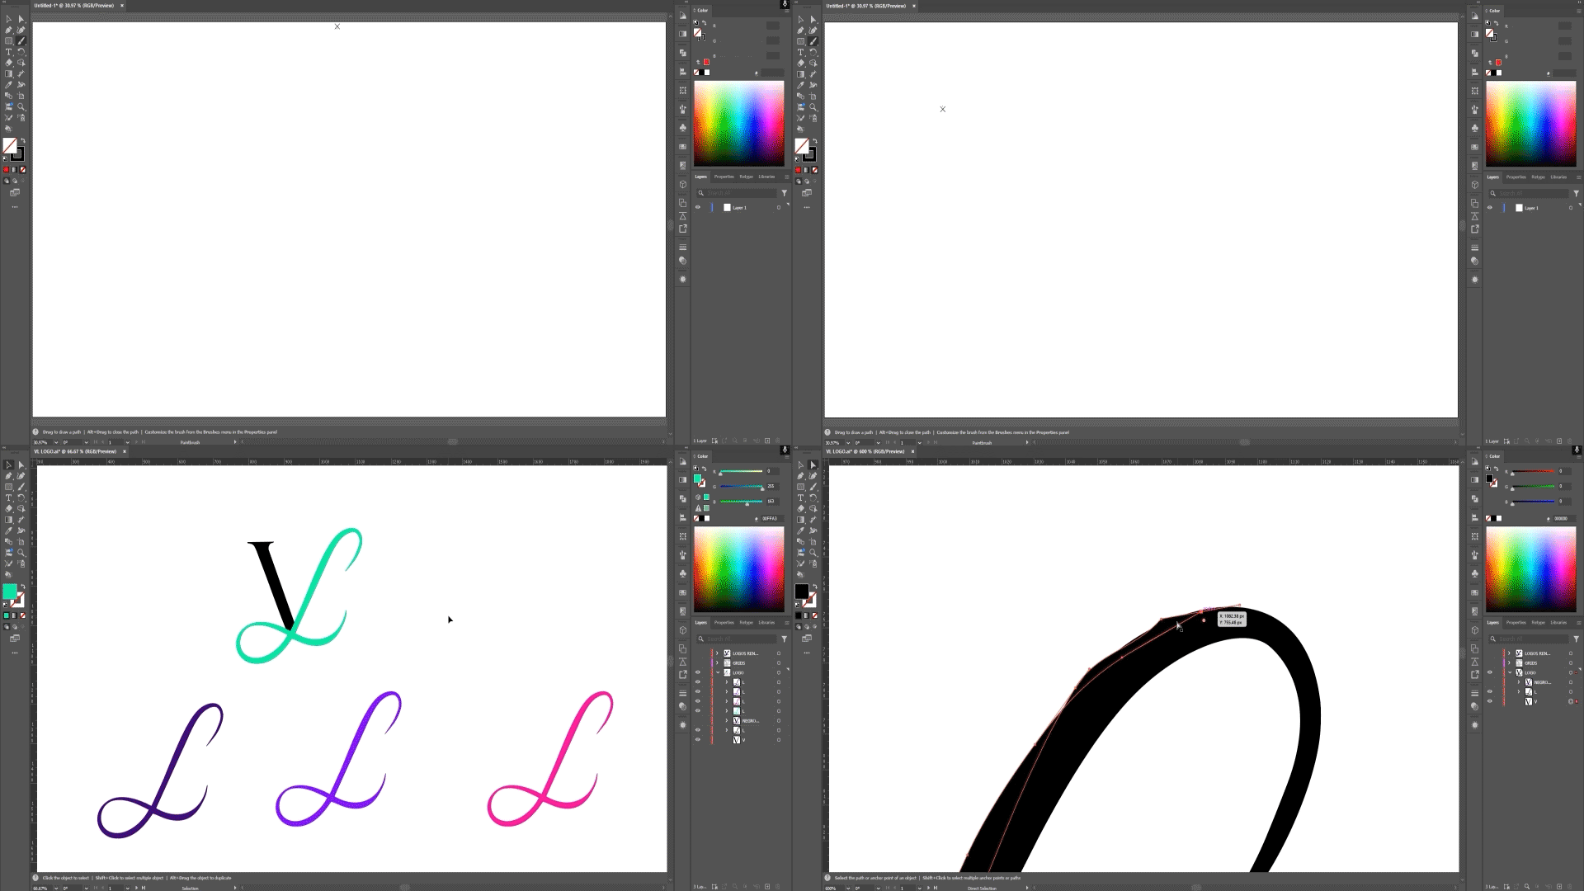The image size is (1584, 891).
Task: Open the Properties tab in the 66.67% window
Action: coord(724,622)
